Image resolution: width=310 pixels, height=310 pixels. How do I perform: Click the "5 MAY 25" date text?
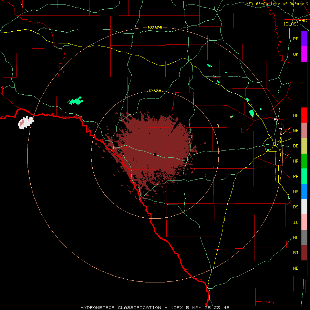[199, 308]
